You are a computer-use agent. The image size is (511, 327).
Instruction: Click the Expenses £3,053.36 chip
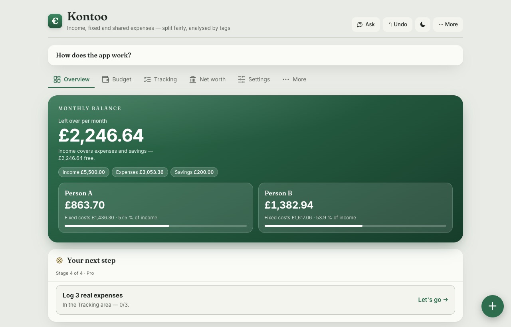140,172
